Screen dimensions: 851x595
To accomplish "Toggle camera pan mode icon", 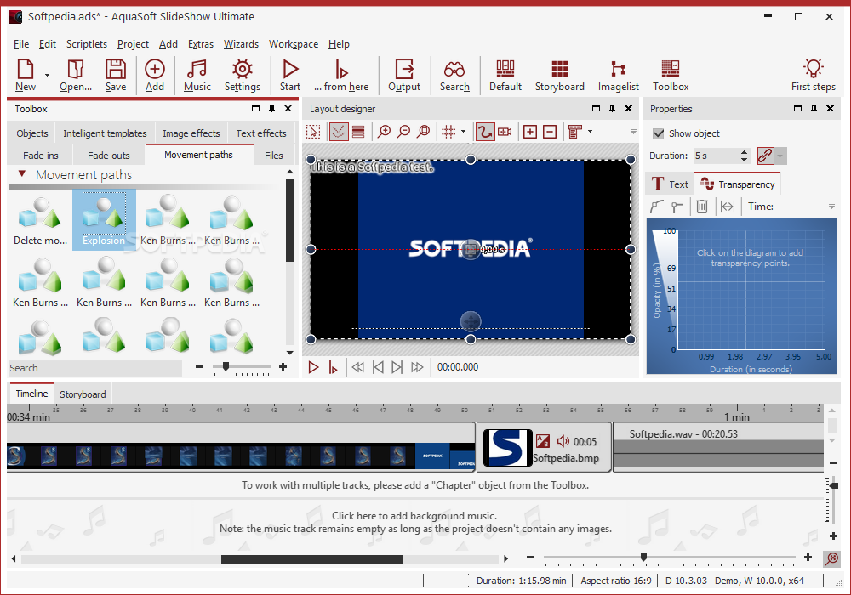I will coord(505,132).
